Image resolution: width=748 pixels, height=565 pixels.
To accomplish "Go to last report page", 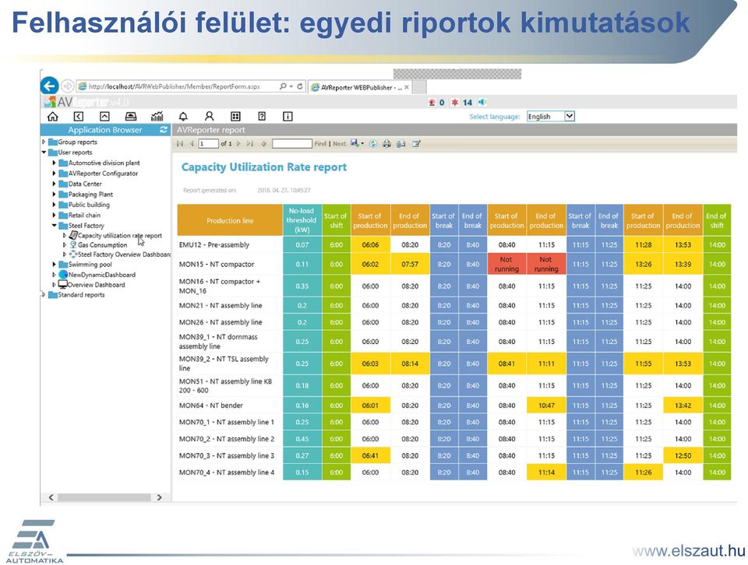I will click(249, 143).
